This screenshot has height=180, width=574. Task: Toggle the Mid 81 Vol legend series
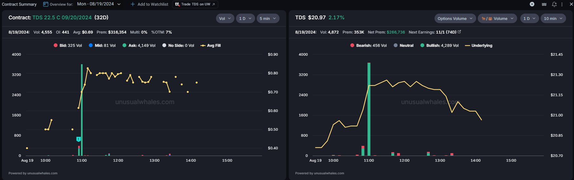click(102, 46)
